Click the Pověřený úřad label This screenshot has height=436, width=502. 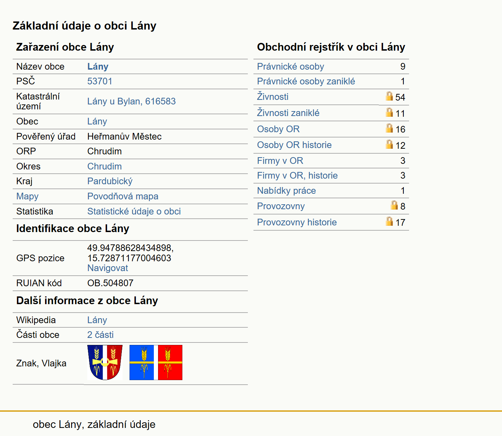coord(46,136)
